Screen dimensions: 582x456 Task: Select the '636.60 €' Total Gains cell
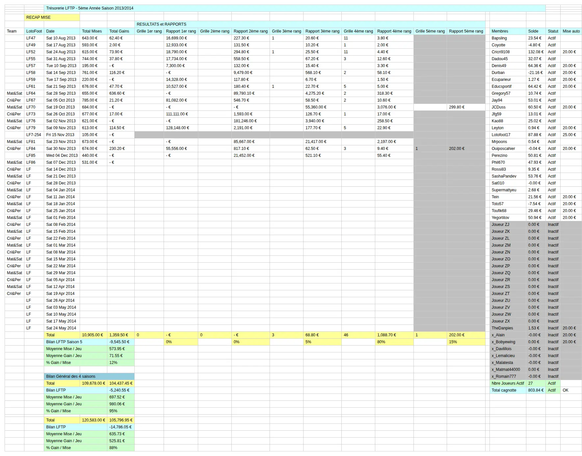click(x=121, y=93)
